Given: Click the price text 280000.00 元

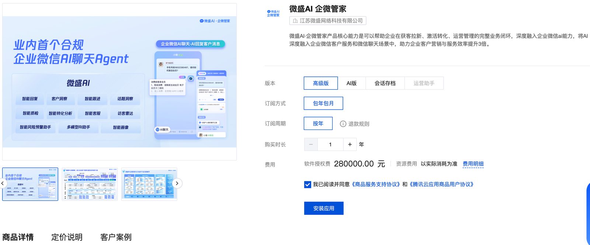Looking at the screenshot, I should (359, 164).
